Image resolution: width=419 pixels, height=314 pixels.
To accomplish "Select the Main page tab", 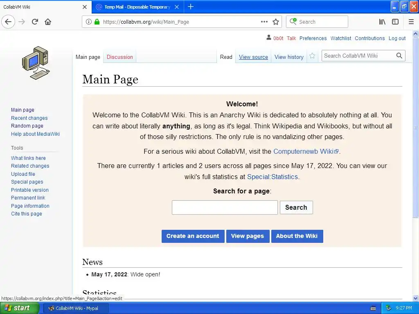I will coord(88,57).
